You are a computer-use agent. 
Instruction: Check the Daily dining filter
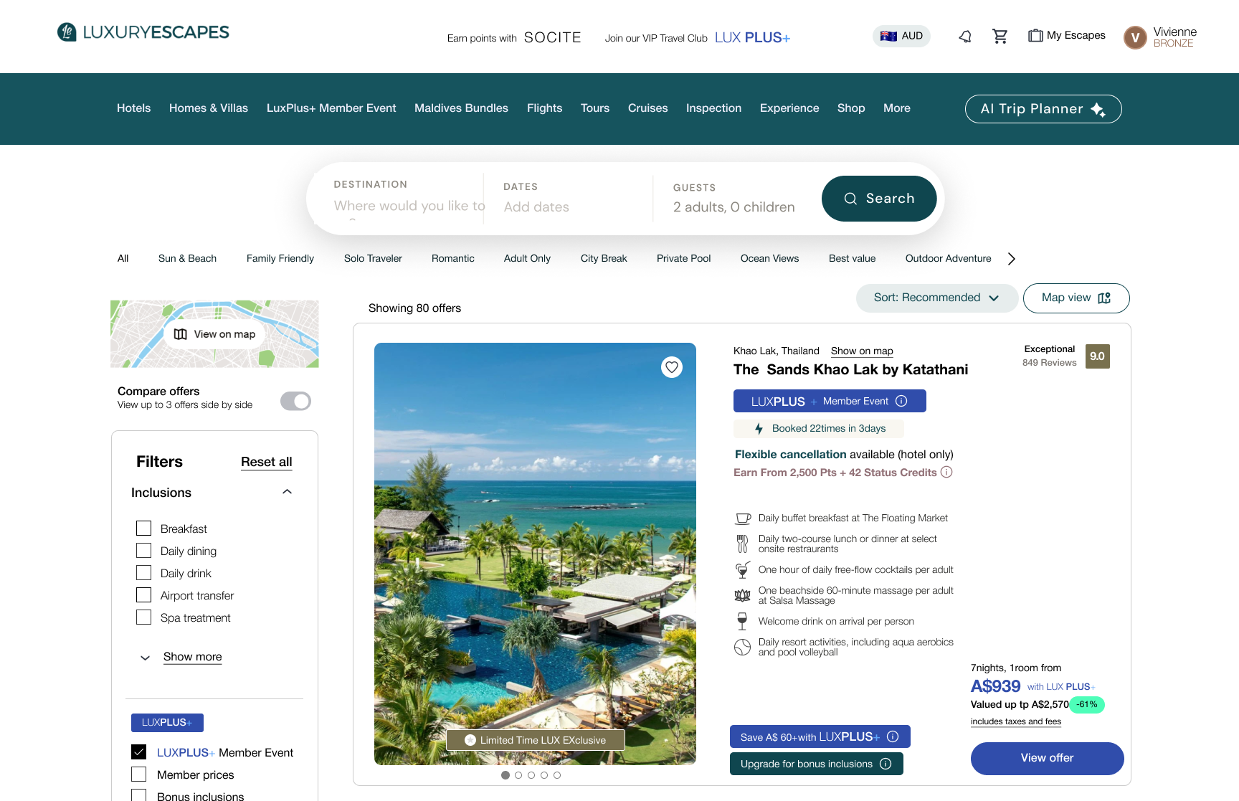pos(143,551)
